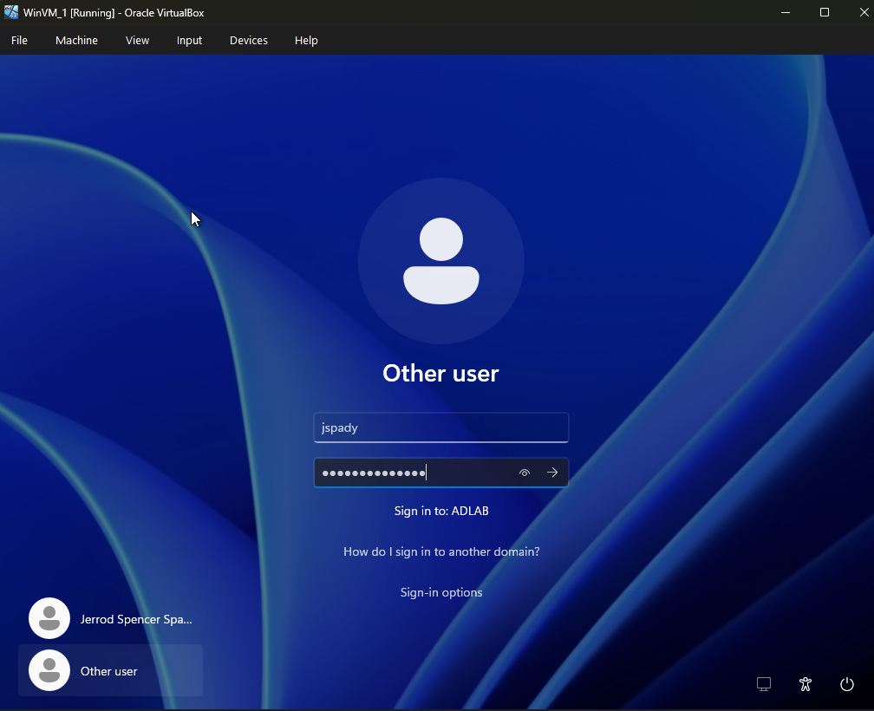Click the 'Other user' heading
Screen dimensions: 874x711
pyautogui.click(x=440, y=374)
